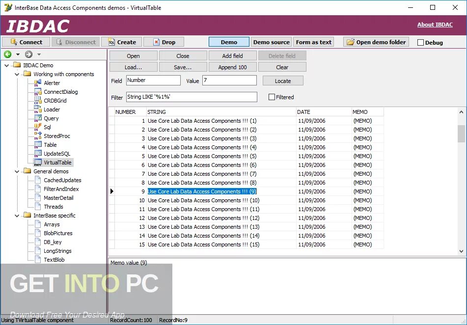The image size is (467, 325).
Task: Click the Field input box
Action: [153, 81]
